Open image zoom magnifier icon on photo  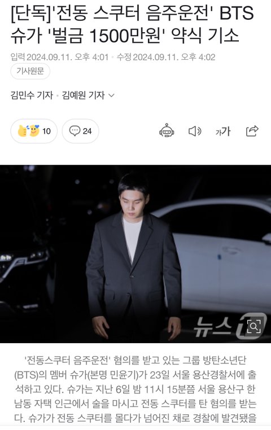click(x=253, y=326)
